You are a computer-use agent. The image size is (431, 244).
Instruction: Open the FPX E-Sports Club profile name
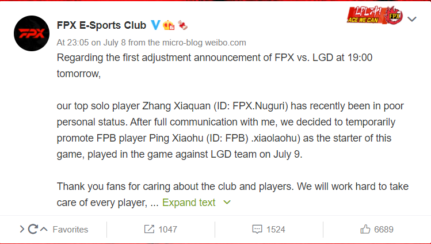click(x=101, y=25)
